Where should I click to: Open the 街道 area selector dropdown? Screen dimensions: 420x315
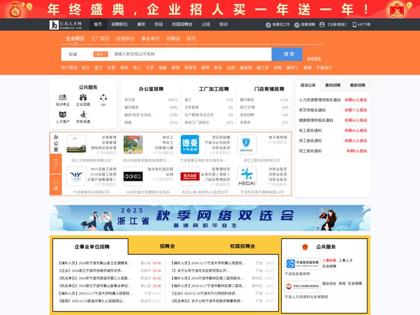click(76, 54)
